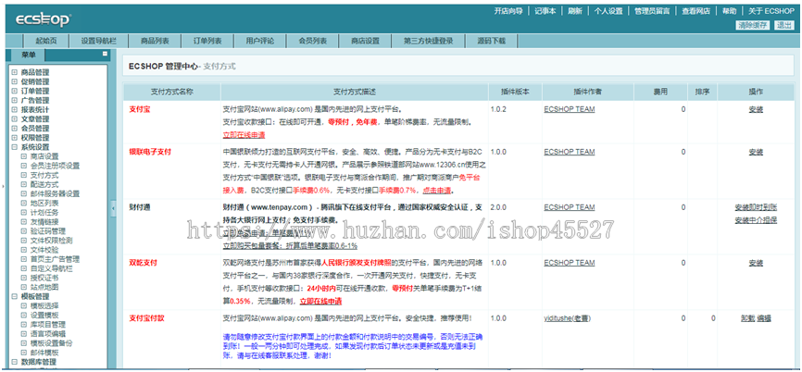Open 自定义导航栏 in the sidebar
Viewport: 802px width, 372px height.
51,268
